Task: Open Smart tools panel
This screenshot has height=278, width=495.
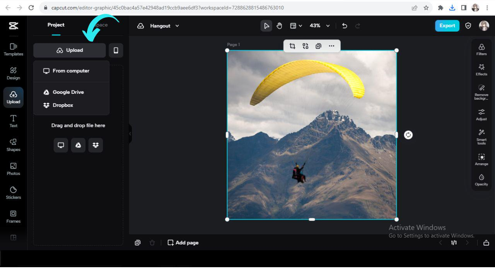Action: click(481, 137)
